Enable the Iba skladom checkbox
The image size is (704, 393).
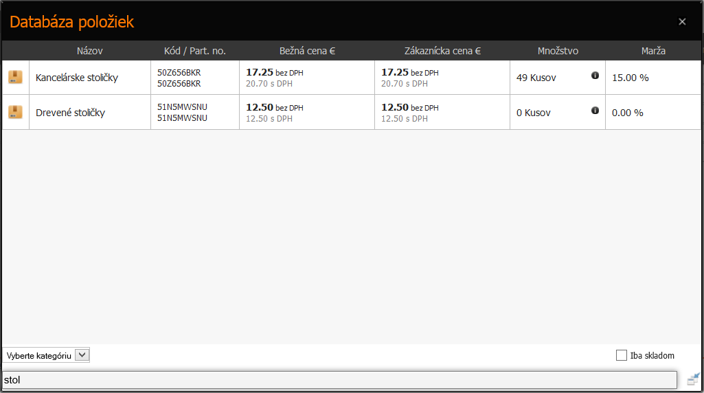(622, 355)
